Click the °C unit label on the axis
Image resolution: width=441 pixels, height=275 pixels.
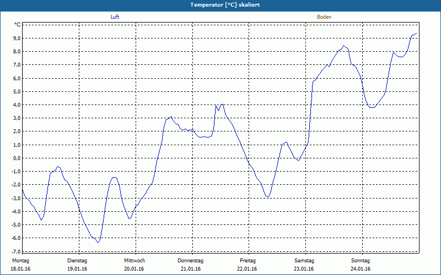pos(18,25)
